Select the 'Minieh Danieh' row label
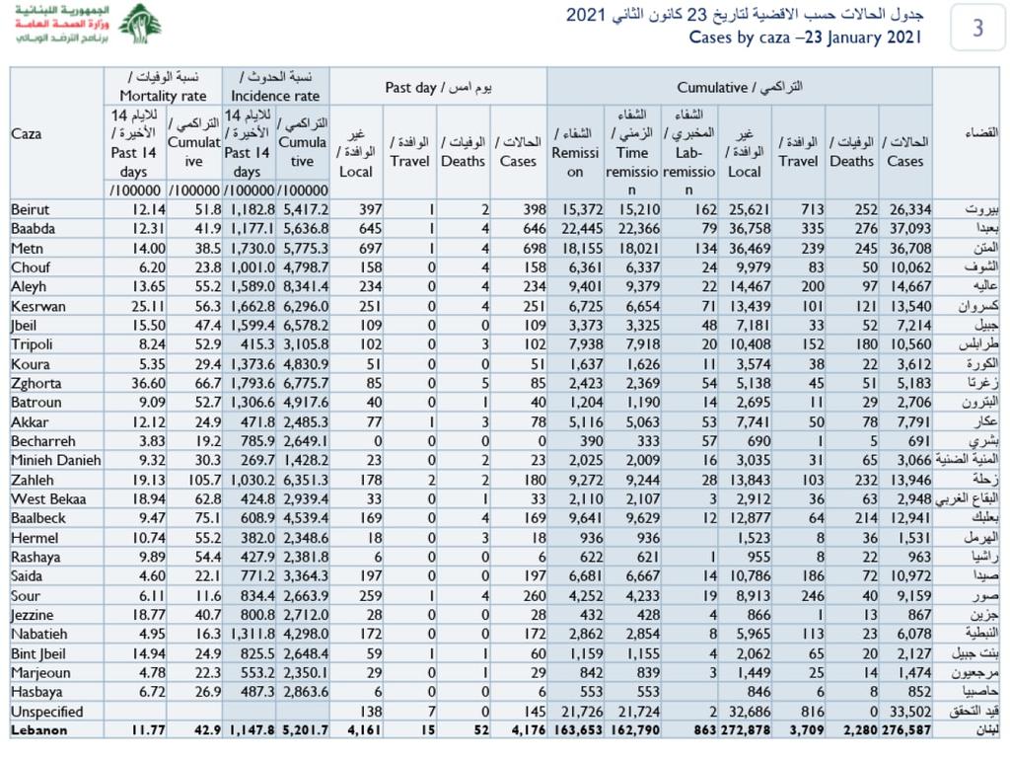 pos(56,460)
